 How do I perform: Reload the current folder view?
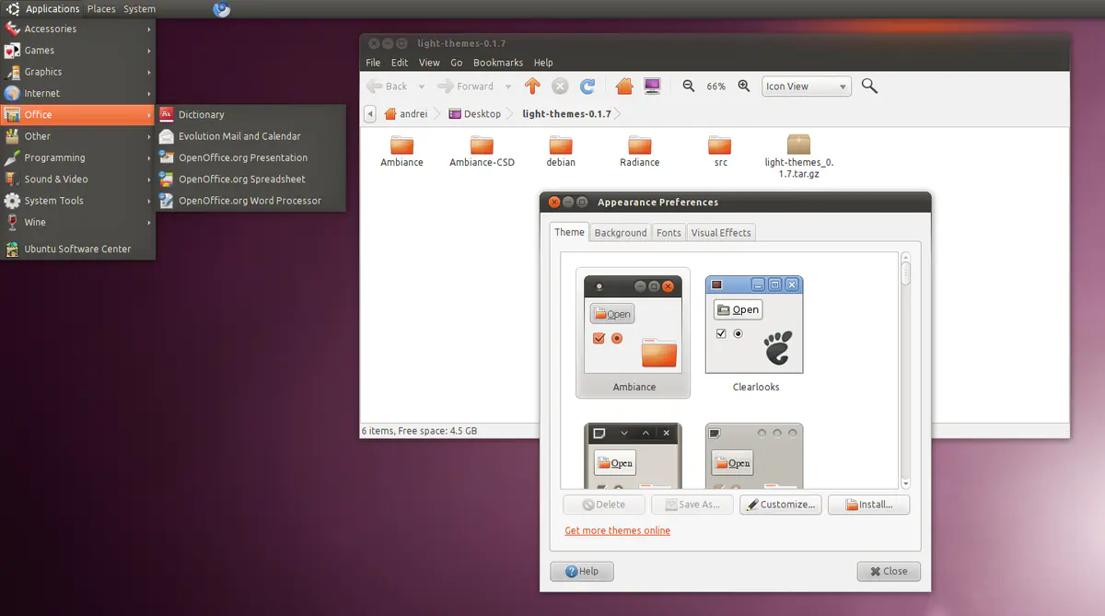coord(587,85)
